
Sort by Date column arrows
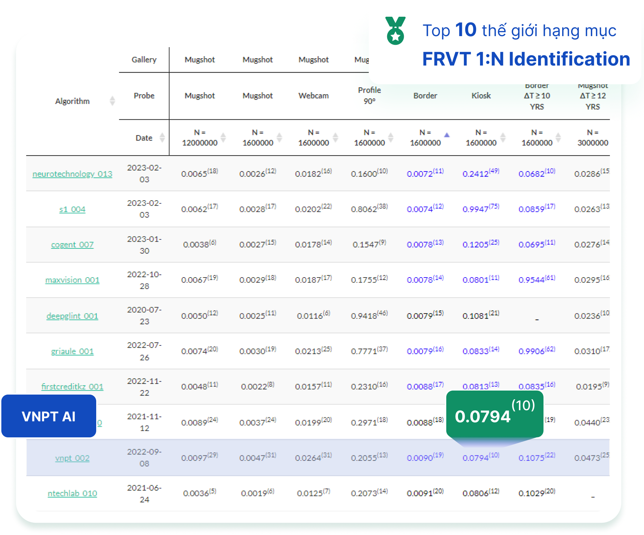click(x=162, y=137)
